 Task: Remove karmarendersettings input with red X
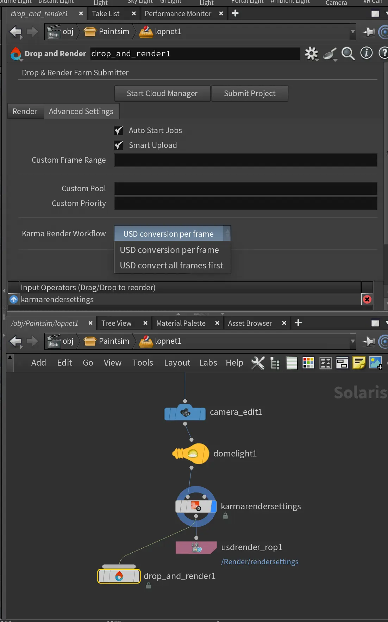367,299
